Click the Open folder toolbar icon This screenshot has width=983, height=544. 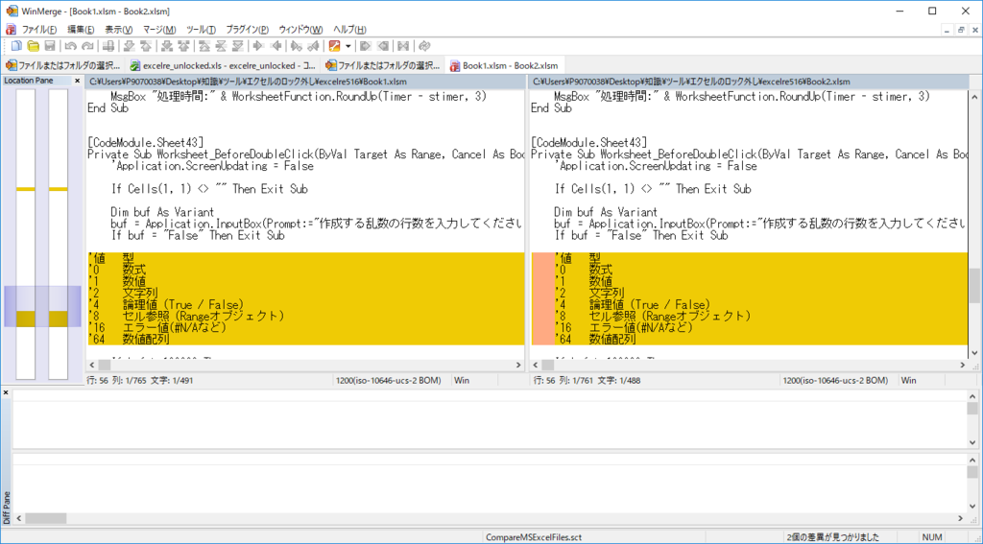click(x=34, y=46)
